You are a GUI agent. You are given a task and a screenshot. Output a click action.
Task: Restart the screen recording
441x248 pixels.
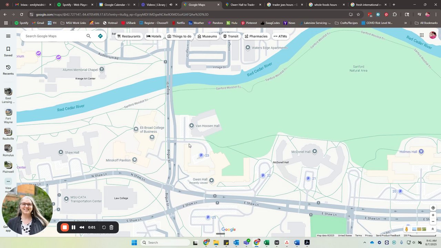coord(104,227)
